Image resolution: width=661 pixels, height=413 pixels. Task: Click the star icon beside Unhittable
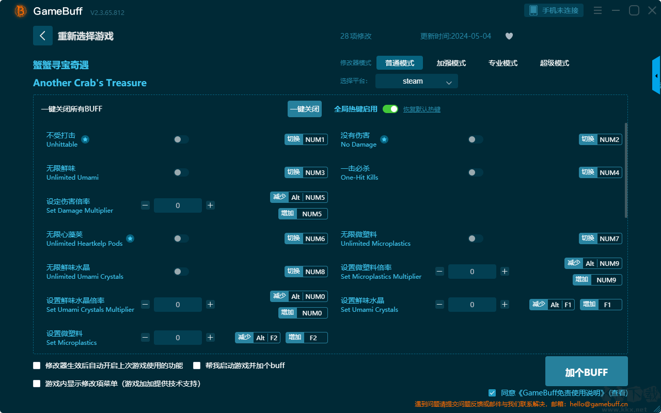pyautogui.click(x=85, y=139)
